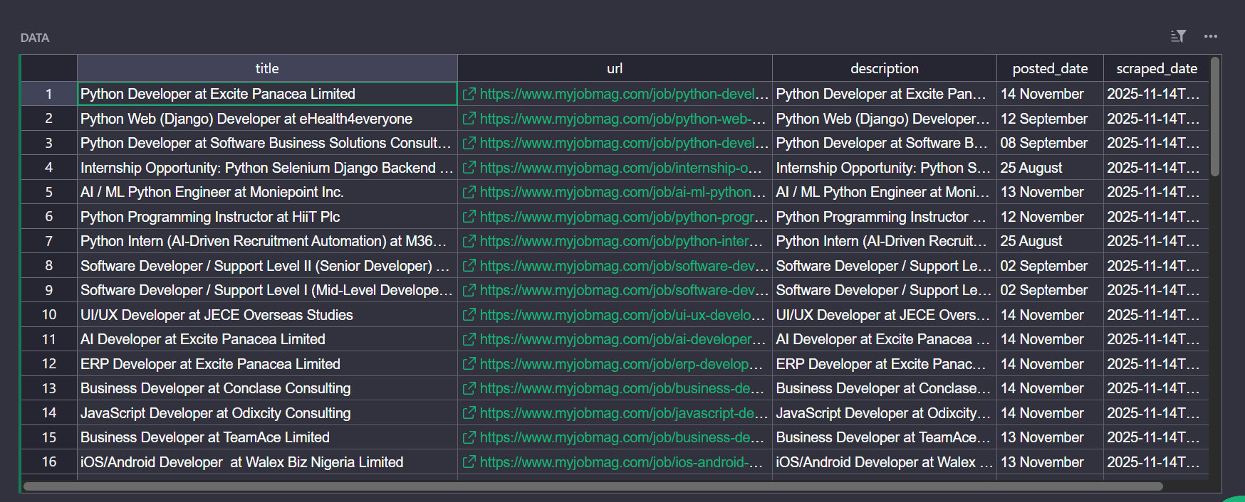This screenshot has width=1245, height=502.
Task: Select '02 September' date in row 8
Action: [x=1050, y=266]
